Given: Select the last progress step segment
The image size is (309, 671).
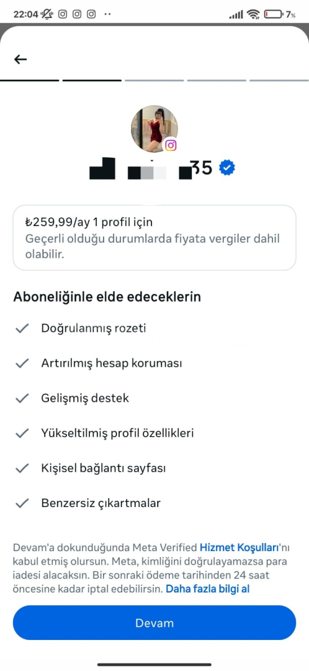Looking at the screenshot, I should 279,80.
